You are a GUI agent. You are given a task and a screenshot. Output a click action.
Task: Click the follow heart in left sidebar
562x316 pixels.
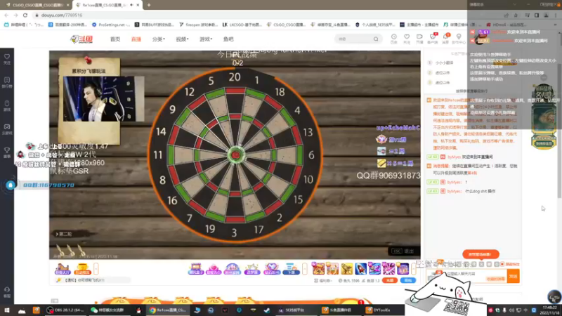pos(7,59)
